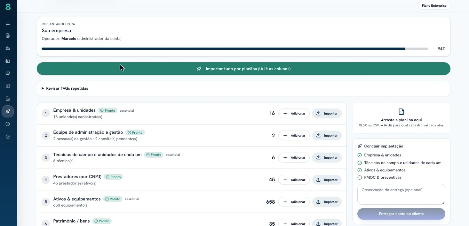469x226 pixels.
Task: Click the upload icon in the Equipe de administração row
Action: [x=318, y=135]
